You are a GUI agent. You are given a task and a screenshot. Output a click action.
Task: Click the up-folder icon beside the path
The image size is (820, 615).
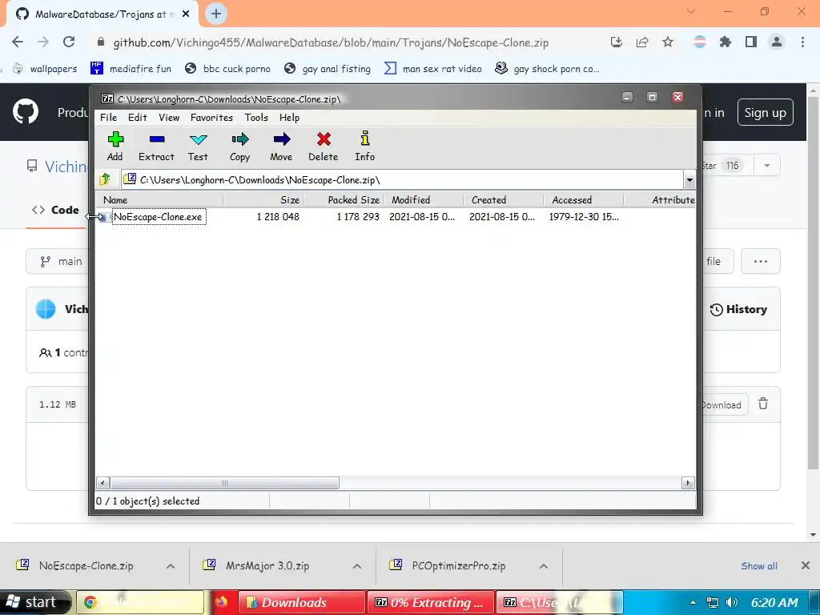(x=105, y=179)
